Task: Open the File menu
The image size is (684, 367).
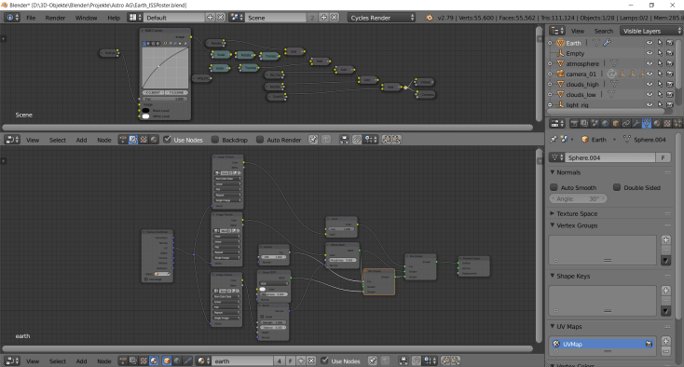Action: pos(31,18)
